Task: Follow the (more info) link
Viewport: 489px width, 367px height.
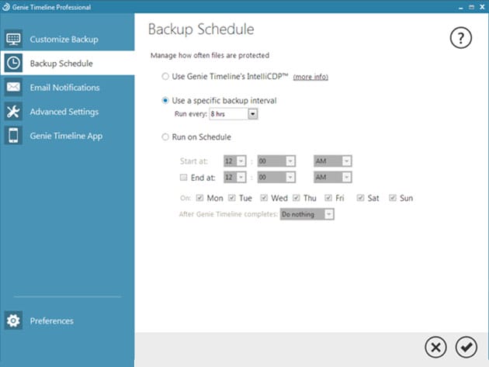Action: click(310, 78)
